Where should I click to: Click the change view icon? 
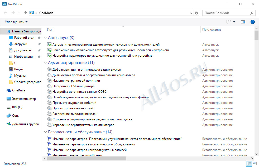(x=229, y=22)
